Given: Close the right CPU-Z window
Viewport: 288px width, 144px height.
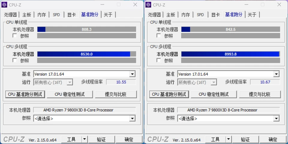Looking at the screenshot, I should click(280, 5).
